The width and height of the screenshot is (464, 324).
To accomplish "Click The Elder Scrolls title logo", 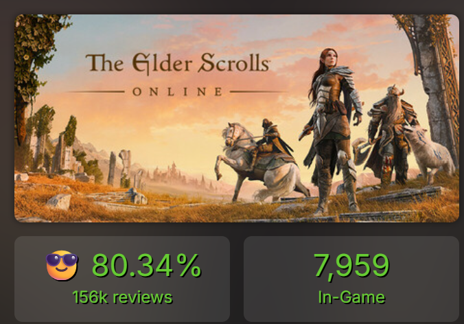I will click(177, 65).
